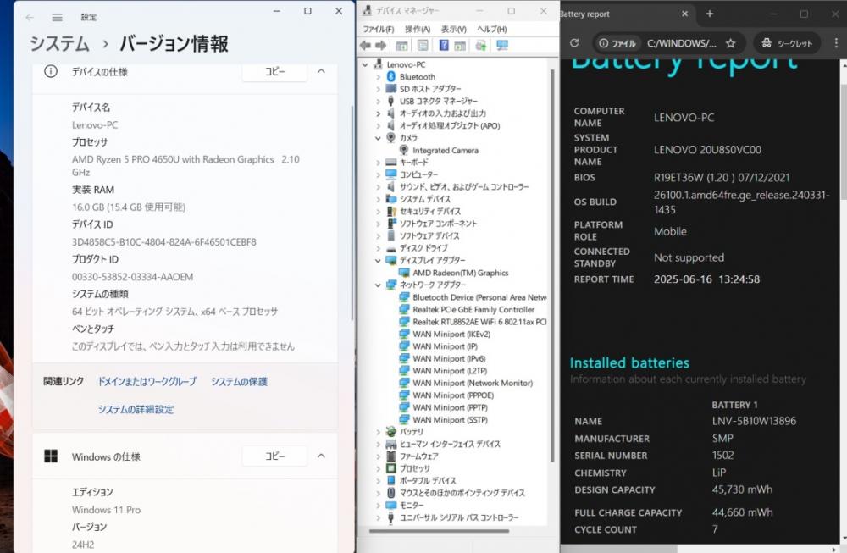Open システムの詳細設定 link

click(136, 409)
